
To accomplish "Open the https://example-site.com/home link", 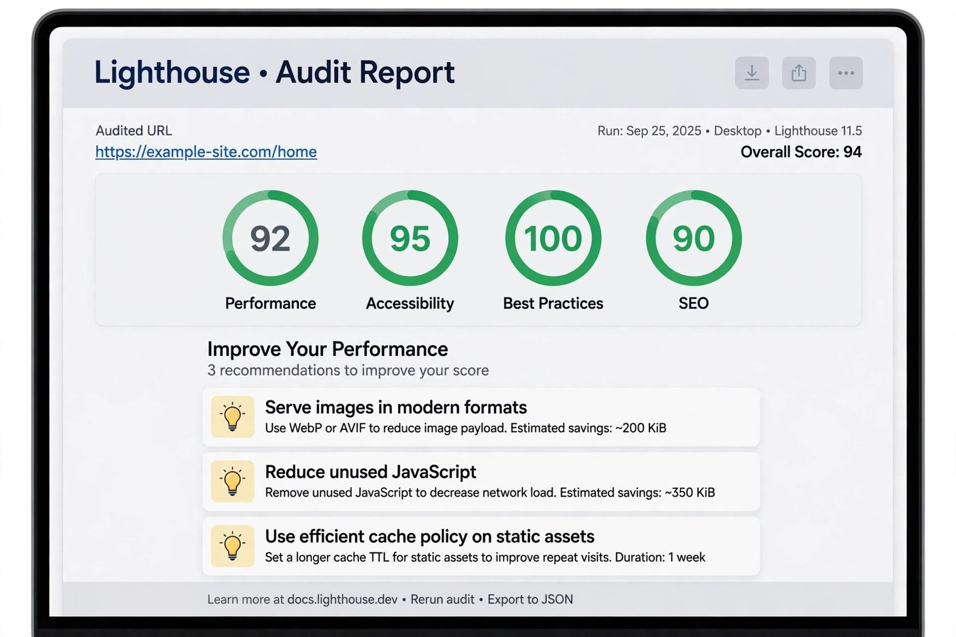I will coord(206,152).
